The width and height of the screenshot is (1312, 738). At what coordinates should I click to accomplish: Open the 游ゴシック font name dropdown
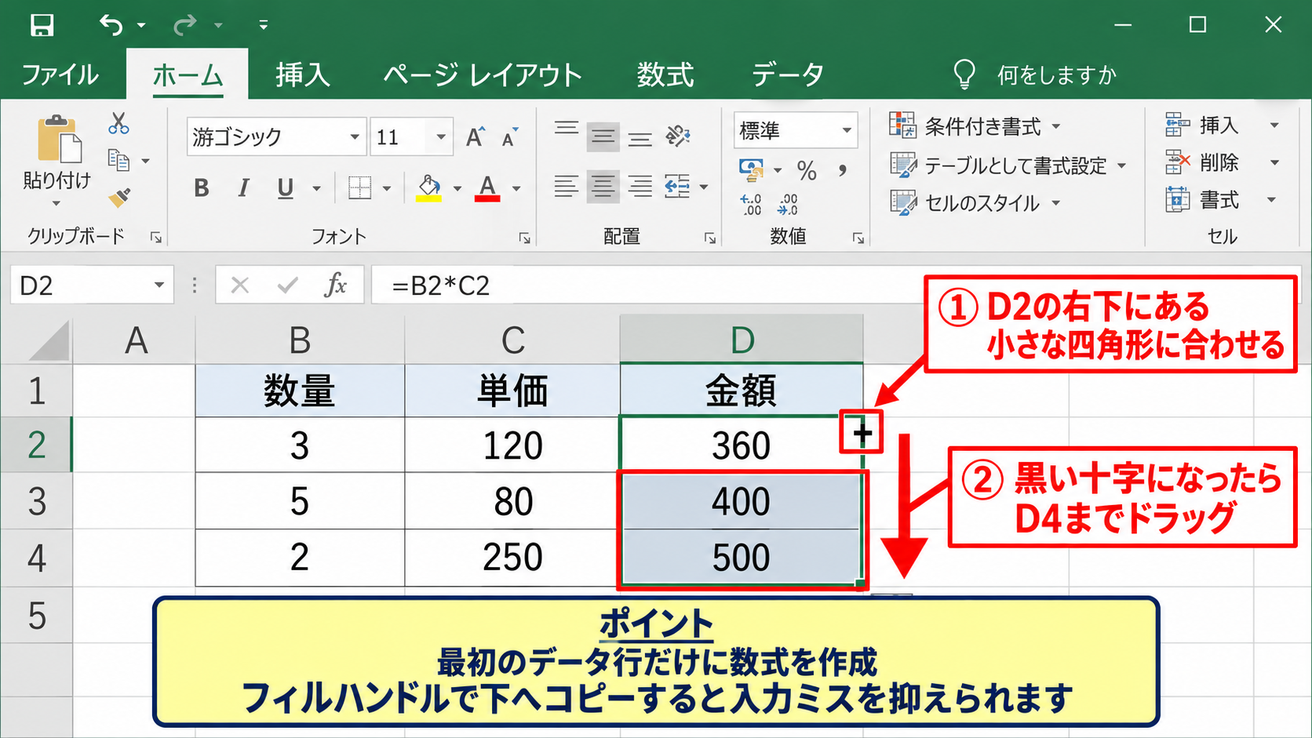coord(355,137)
